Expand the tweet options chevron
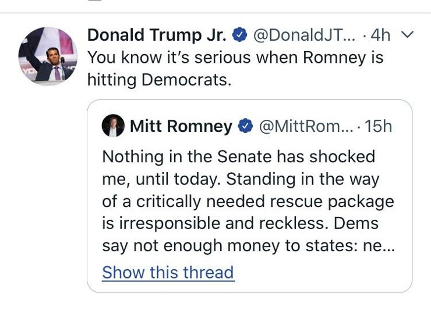This screenshot has width=431, height=314. coord(407,34)
